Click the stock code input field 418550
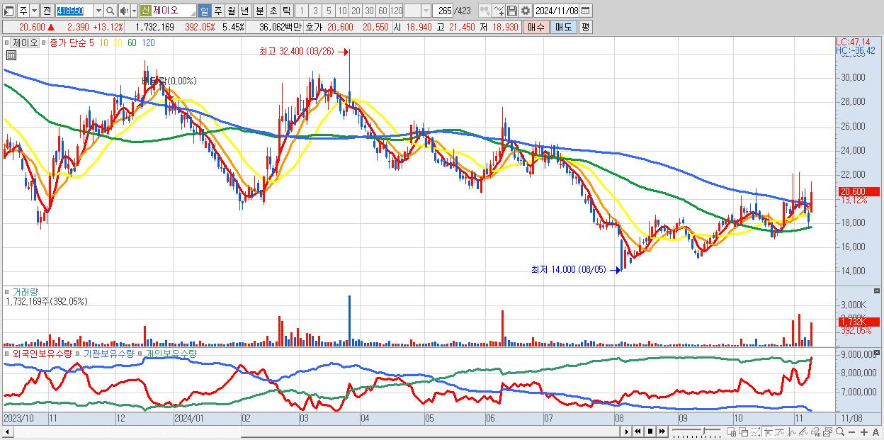 click(74, 11)
